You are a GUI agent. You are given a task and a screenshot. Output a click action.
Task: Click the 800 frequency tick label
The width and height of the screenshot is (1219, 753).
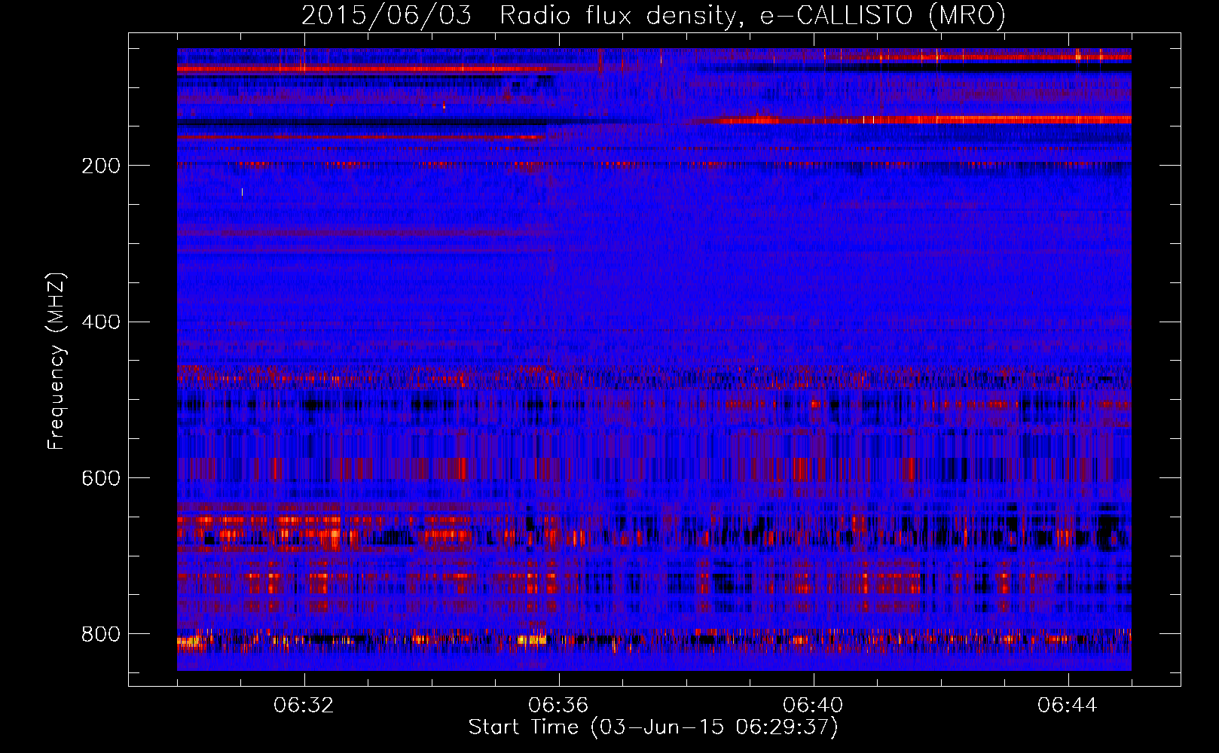point(101,635)
